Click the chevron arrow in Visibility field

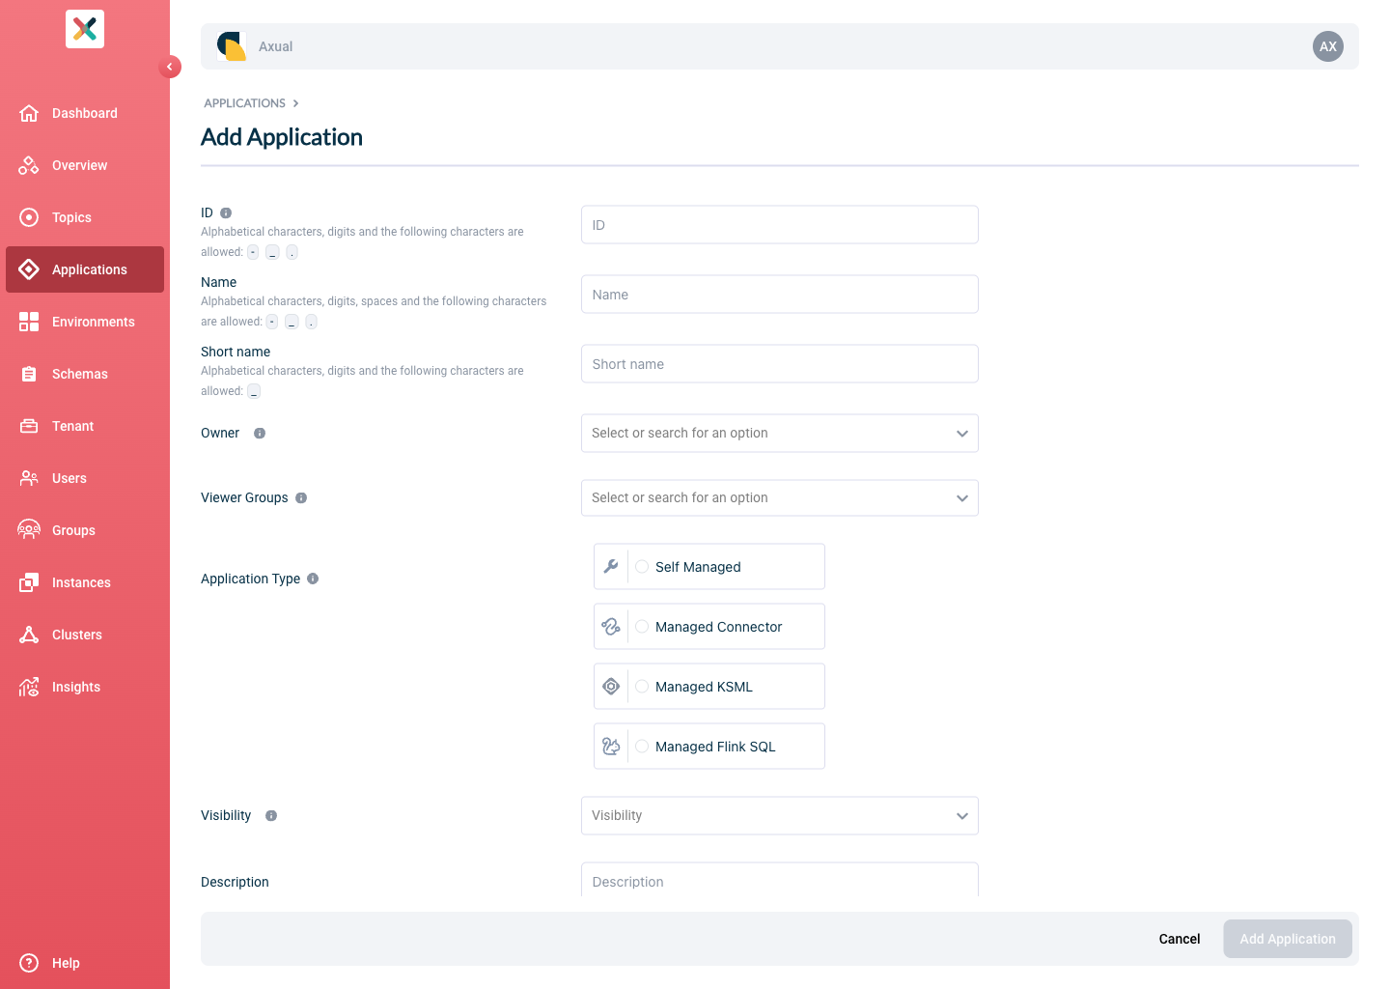(x=962, y=816)
